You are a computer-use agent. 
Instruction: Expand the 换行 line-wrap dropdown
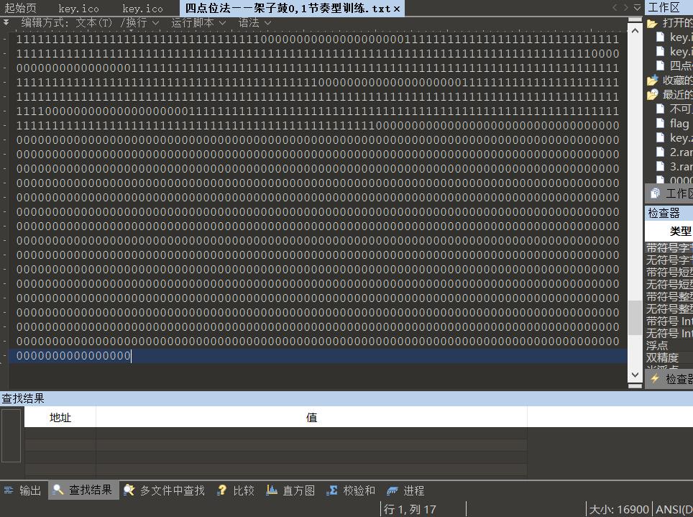pyautogui.click(x=142, y=22)
